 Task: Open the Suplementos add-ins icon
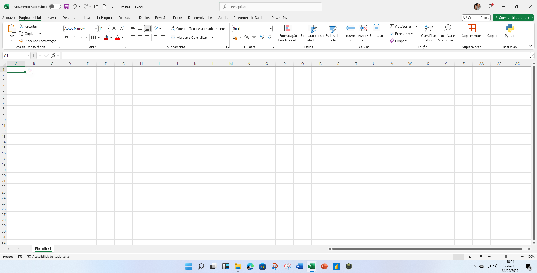472,28
